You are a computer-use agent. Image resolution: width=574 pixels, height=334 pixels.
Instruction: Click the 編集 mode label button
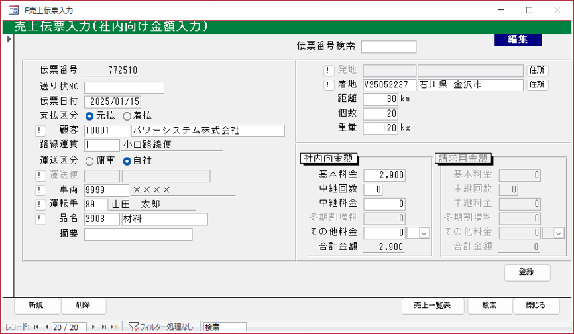[518, 40]
